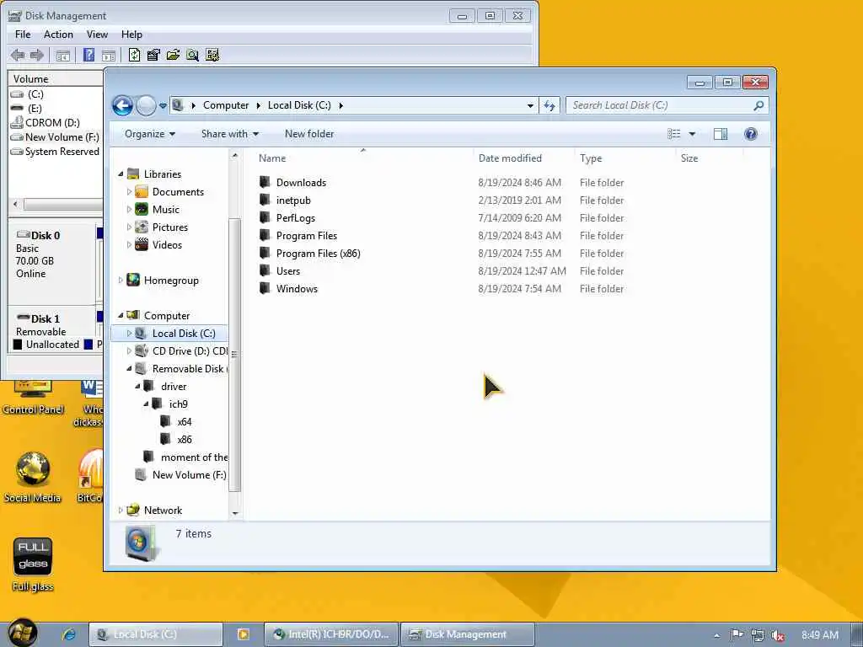Click the search magnifier in Explorer

[x=758, y=105]
